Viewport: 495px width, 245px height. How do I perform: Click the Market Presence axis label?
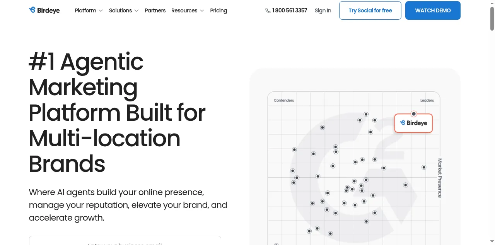point(440,178)
